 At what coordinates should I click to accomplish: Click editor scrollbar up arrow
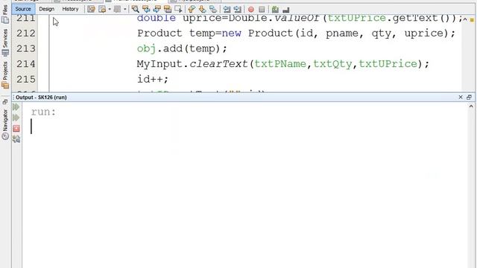(x=465, y=19)
